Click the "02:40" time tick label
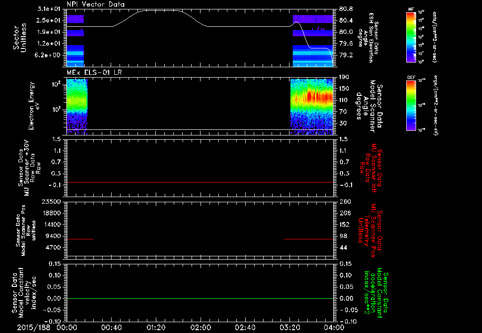Image resolution: width=482 pixels, height=333 pixels. pos(245,327)
